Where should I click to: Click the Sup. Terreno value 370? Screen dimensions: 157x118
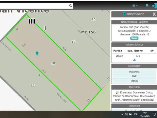(138, 56)
